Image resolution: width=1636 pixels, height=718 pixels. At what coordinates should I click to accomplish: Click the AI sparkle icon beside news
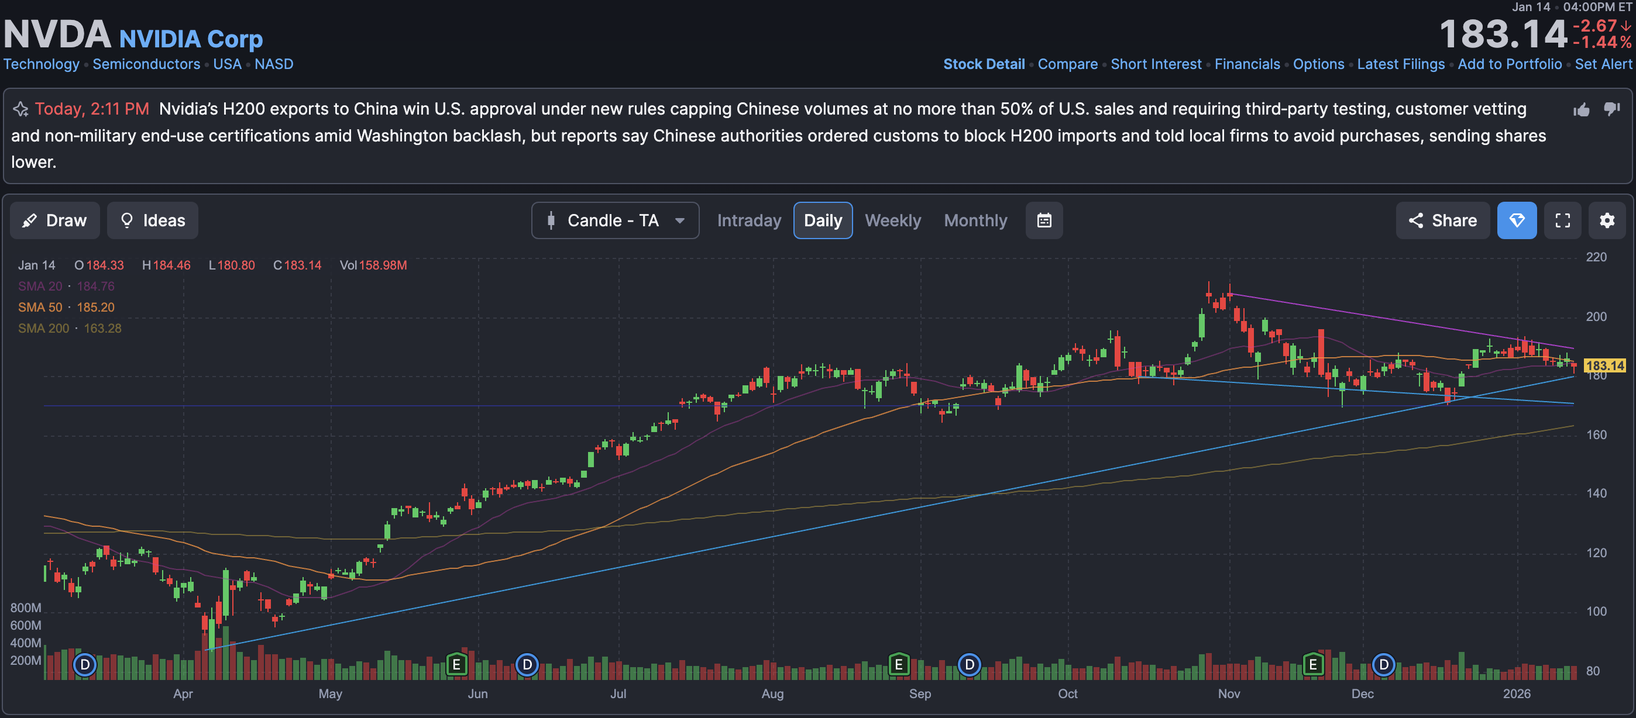20,109
